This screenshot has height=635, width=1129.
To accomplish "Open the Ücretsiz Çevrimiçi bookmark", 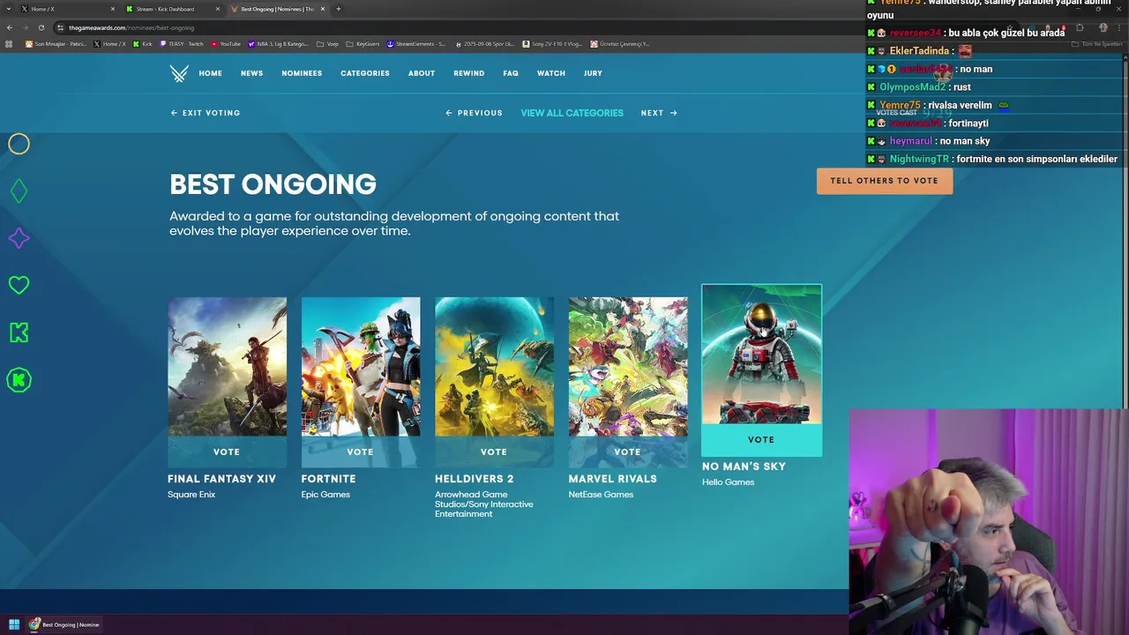I will (620, 43).
